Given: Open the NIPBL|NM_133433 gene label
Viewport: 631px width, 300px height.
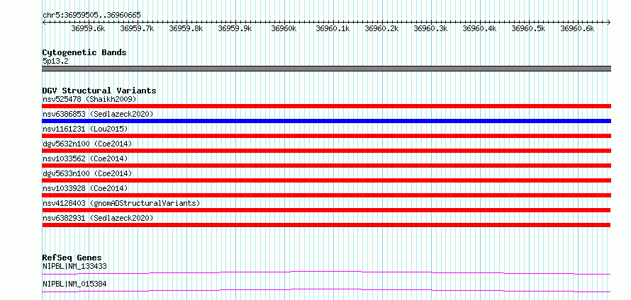Looking at the screenshot, I should pyautogui.click(x=75, y=266).
